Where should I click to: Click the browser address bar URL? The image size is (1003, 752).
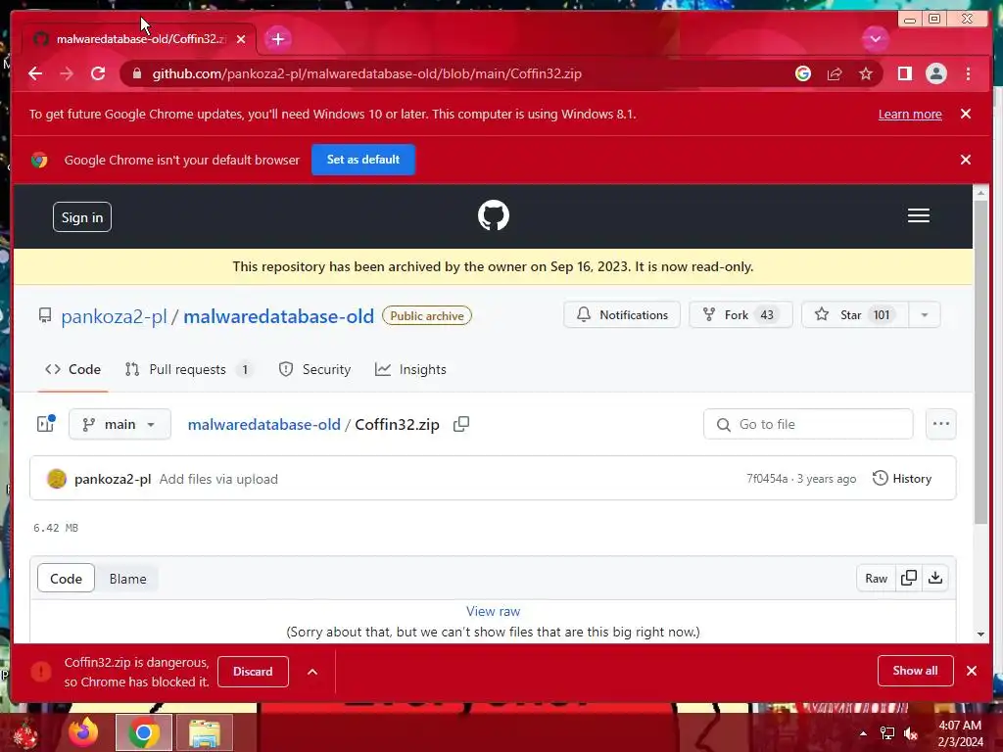366,73
